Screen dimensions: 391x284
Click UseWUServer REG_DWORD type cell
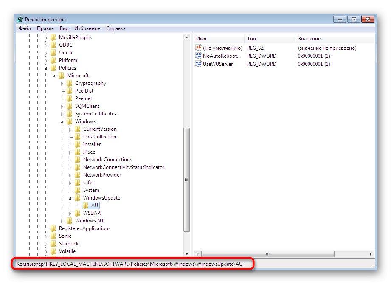[262, 64]
